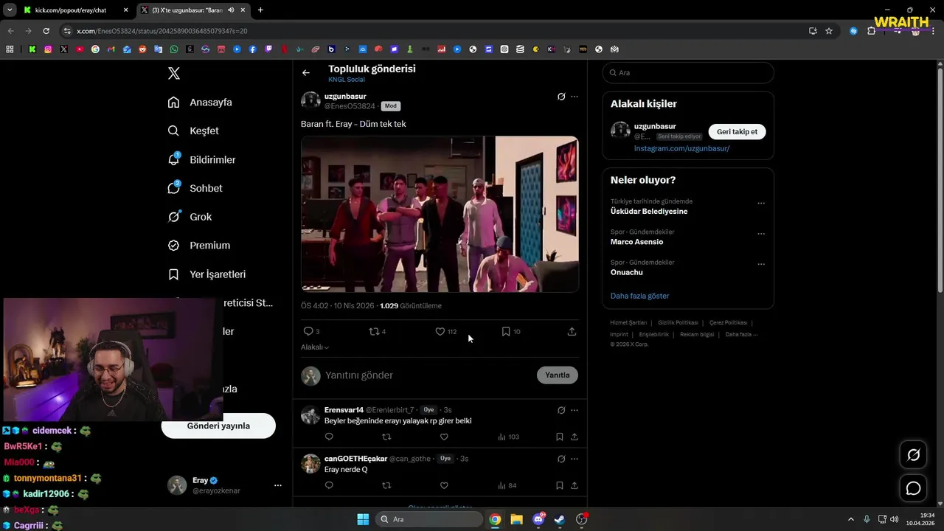Go back with arrow beside Topluluk gönderisi
The width and height of the screenshot is (944, 531).
(306, 72)
